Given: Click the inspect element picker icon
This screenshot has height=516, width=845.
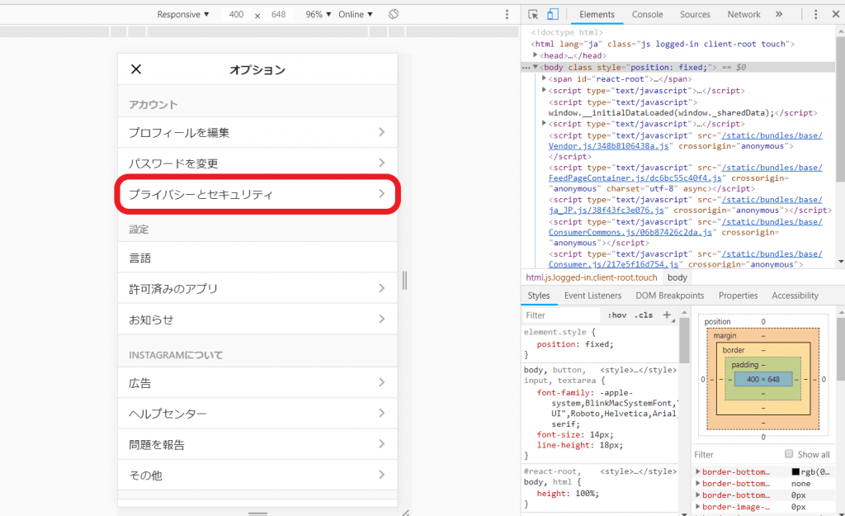Looking at the screenshot, I should tap(533, 15).
